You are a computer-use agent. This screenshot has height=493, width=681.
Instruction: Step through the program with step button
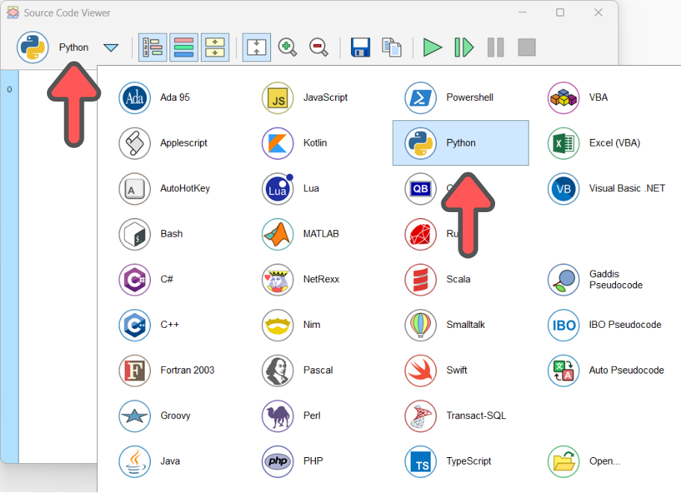point(464,47)
